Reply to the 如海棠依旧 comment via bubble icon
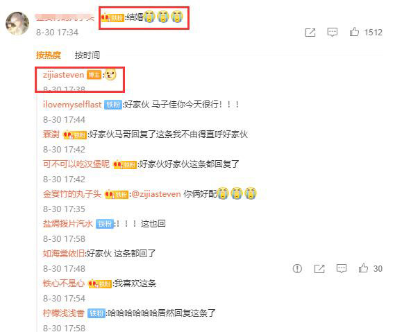Screen dimensions: 395x332 pos(342,269)
